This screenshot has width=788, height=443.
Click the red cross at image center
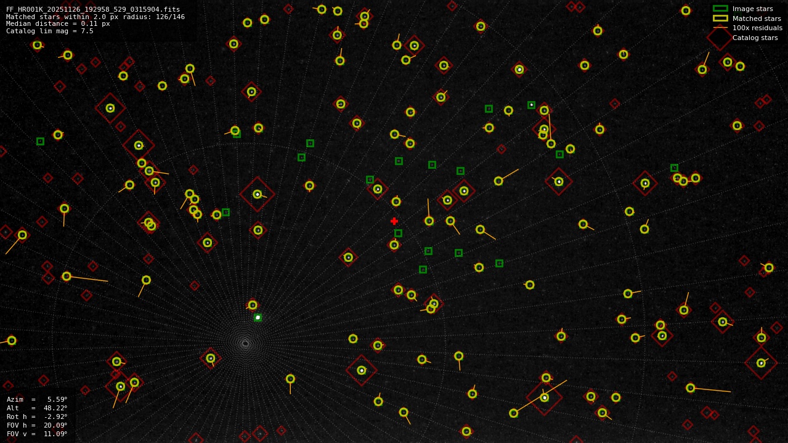click(x=394, y=221)
